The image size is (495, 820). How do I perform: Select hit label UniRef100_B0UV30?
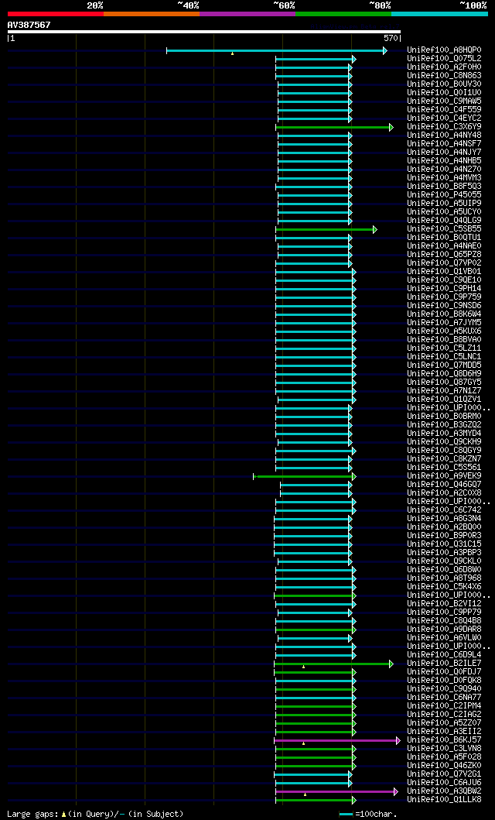pos(445,84)
